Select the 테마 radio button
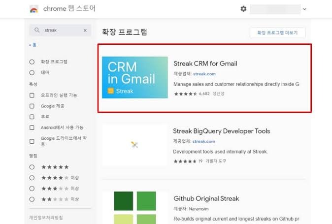This screenshot has width=332, height=224. (x=32, y=72)
